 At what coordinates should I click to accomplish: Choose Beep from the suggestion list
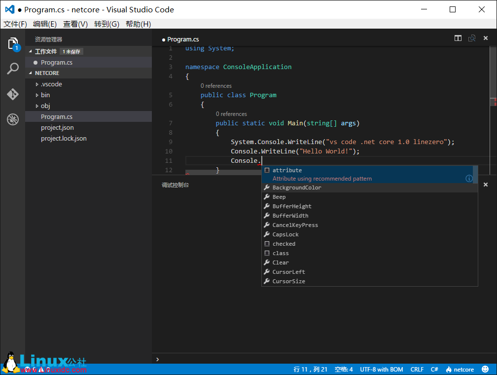point(370,197)
